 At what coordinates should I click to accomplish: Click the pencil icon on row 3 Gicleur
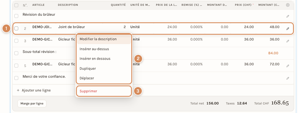click(x=287, y=41)
